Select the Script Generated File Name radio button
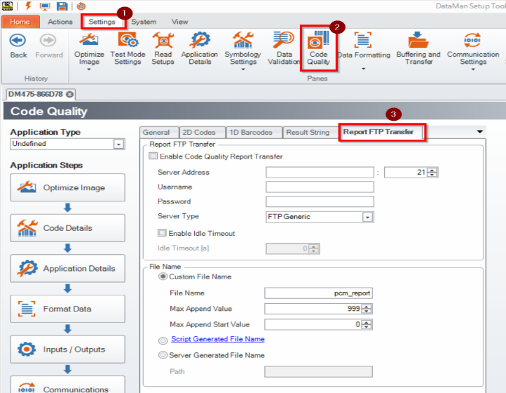506x393 pixels. click(x=163, y=340)
